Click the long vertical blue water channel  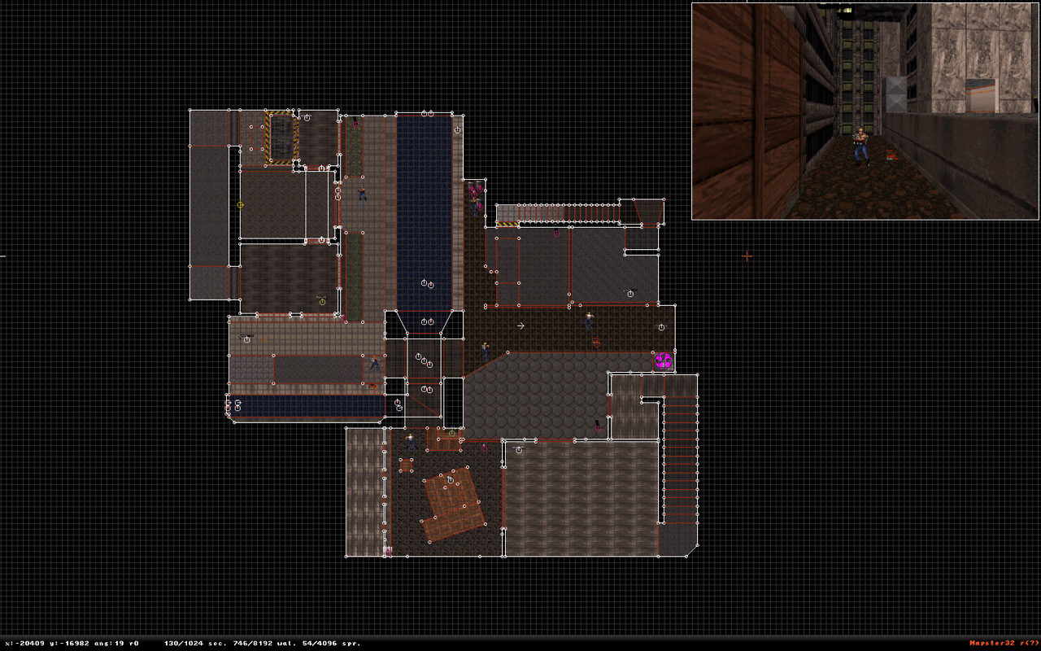(x=424, y=212)
